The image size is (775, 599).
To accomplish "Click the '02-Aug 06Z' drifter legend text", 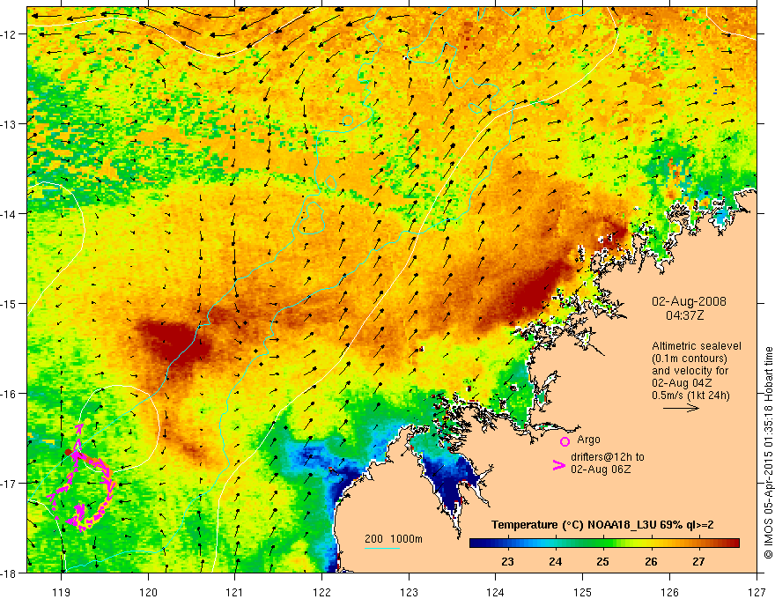I will (601, 470).
